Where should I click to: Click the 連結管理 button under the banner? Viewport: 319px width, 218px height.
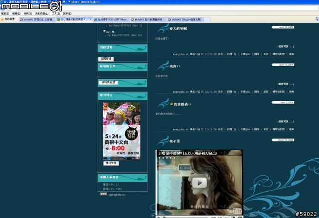(x=111, y=163)
